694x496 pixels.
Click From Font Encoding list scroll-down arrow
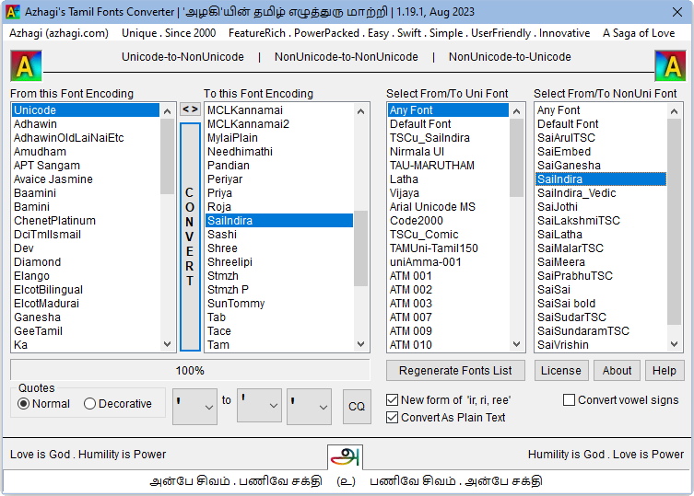pos(168,344)
